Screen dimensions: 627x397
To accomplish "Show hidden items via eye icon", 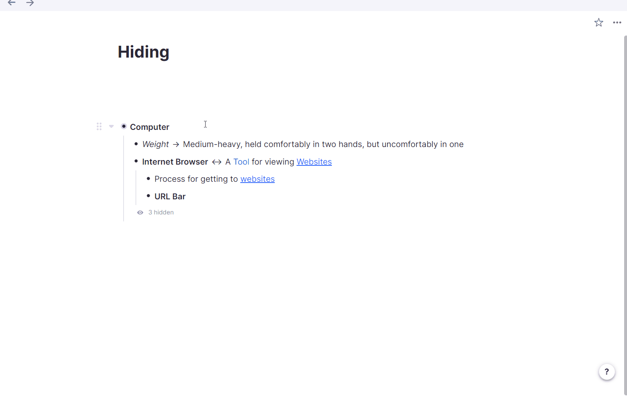I will click(140, 212).
